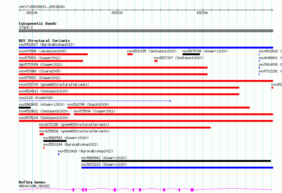
Task: Select the nsv5523419 (ByrskaBishop2022) label
Action: coord(86,151)
